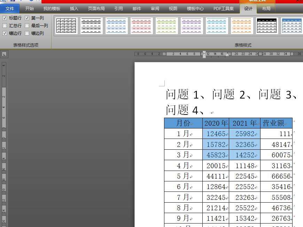The image size is (303, 227).
Task: Choose the light blue table style thumbnail
Action: (x=116, y=26)
